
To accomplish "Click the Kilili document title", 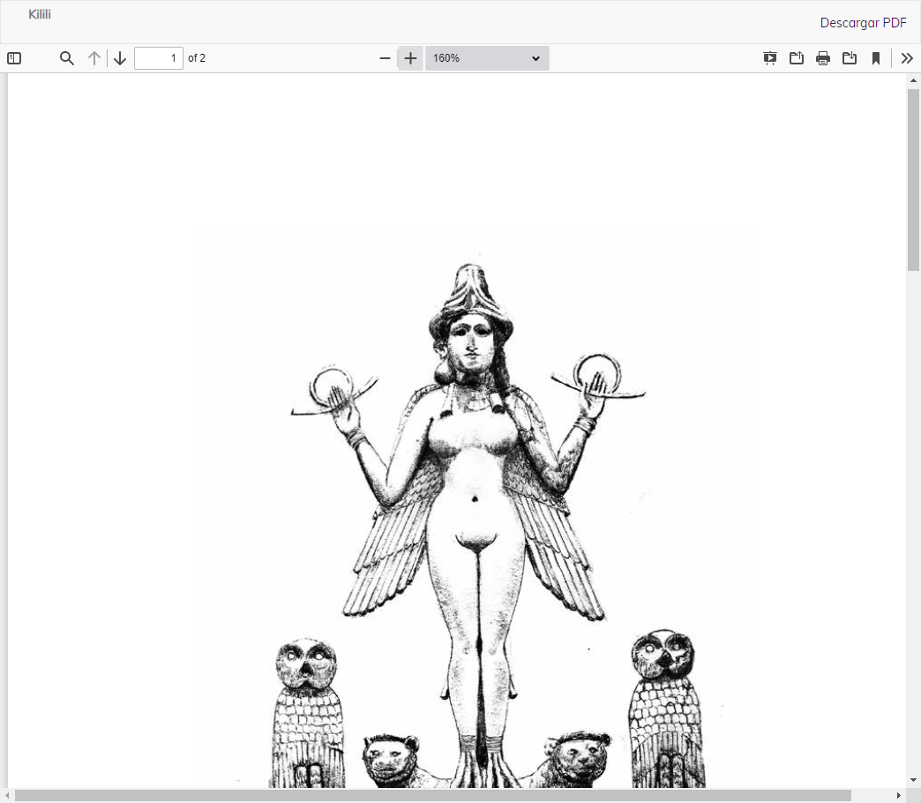I will [40, 14].
